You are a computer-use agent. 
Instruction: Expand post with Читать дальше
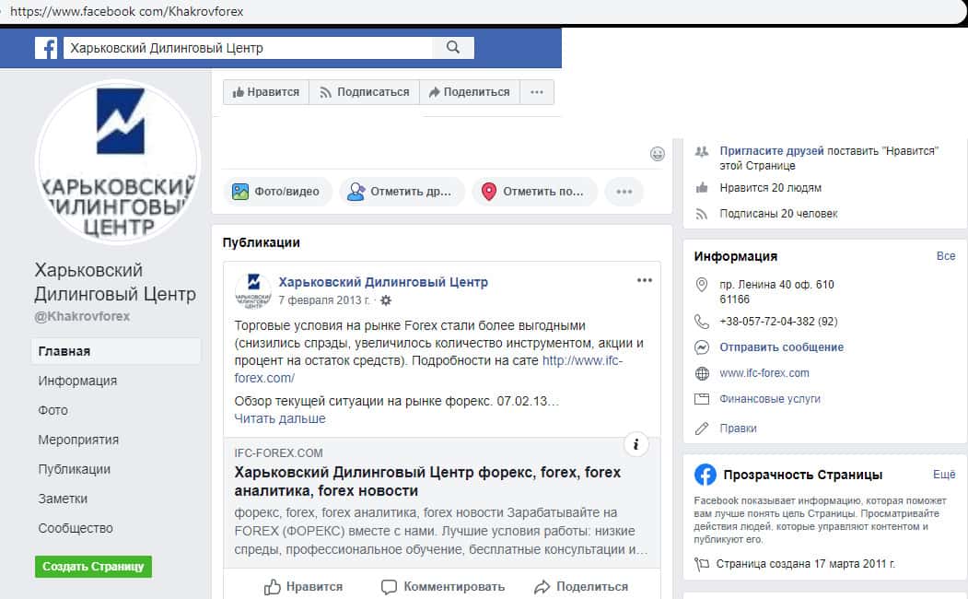[280, 418]
